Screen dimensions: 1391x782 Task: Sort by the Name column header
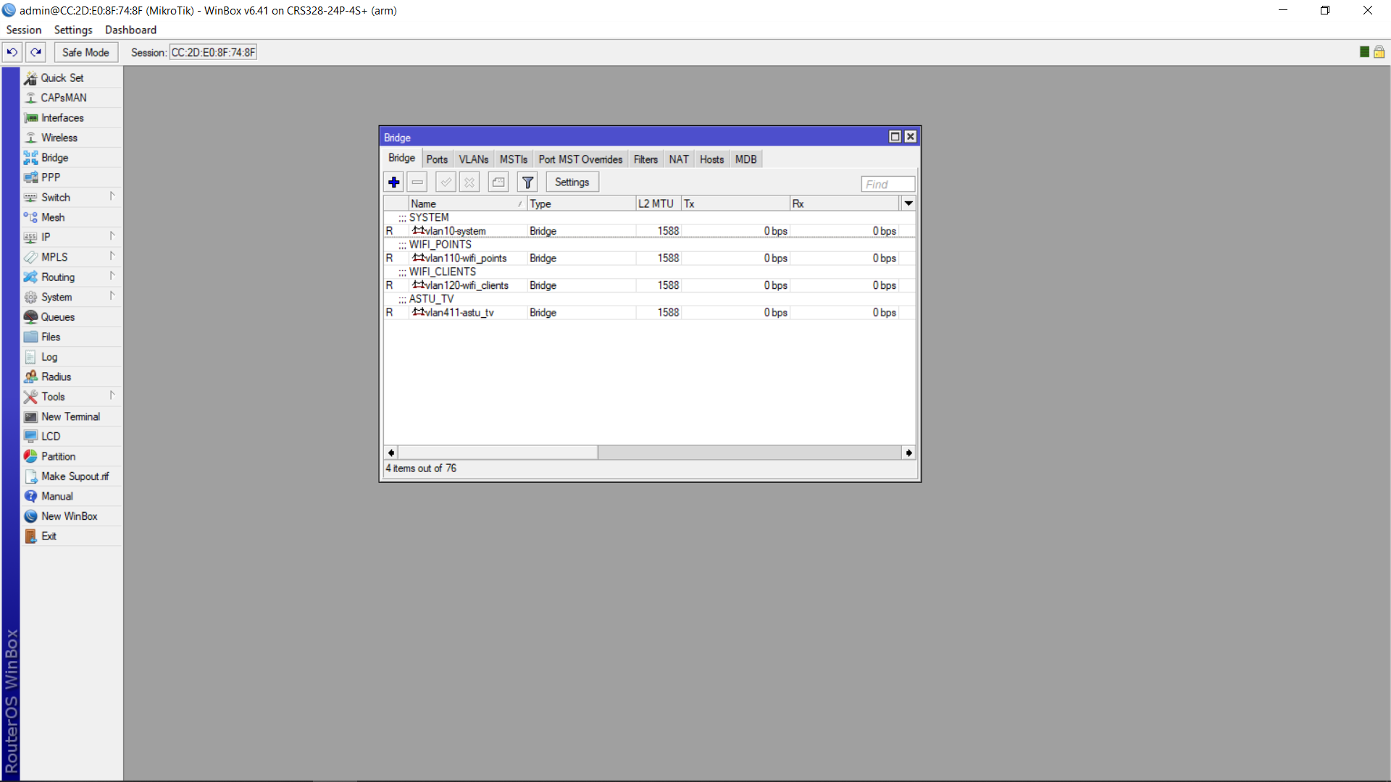467,203
